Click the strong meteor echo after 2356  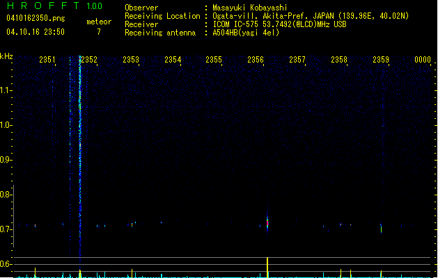pos(267,222)
